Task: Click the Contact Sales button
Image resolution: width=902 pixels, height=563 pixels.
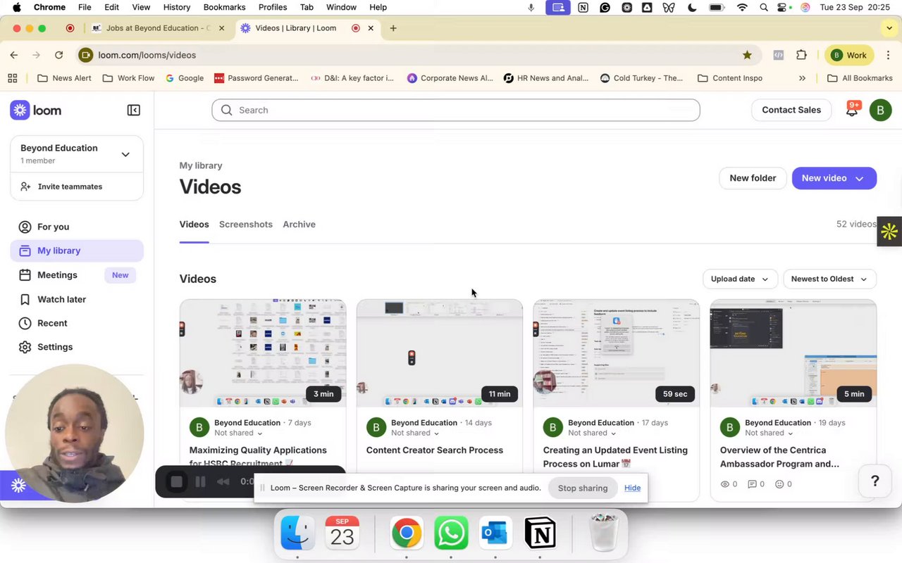Action: 791,110
